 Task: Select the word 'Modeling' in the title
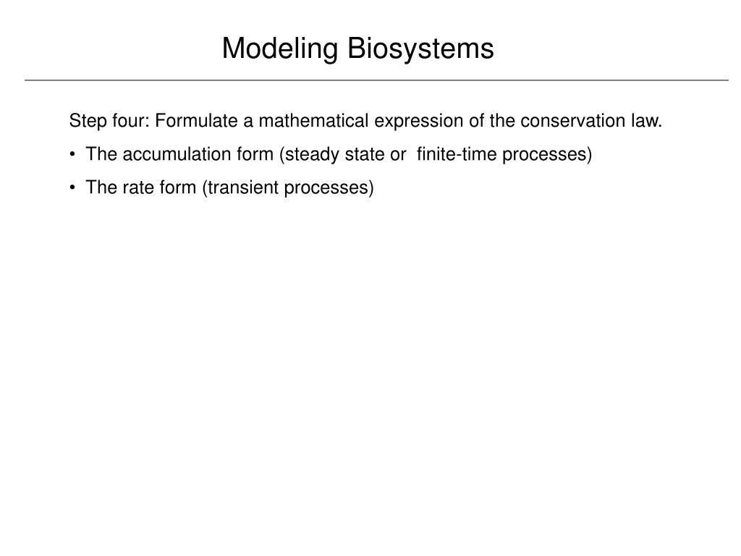280,49
